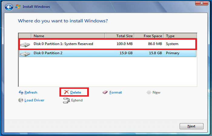Select the Disk 0 Partition 2 row

click(91, 53)
